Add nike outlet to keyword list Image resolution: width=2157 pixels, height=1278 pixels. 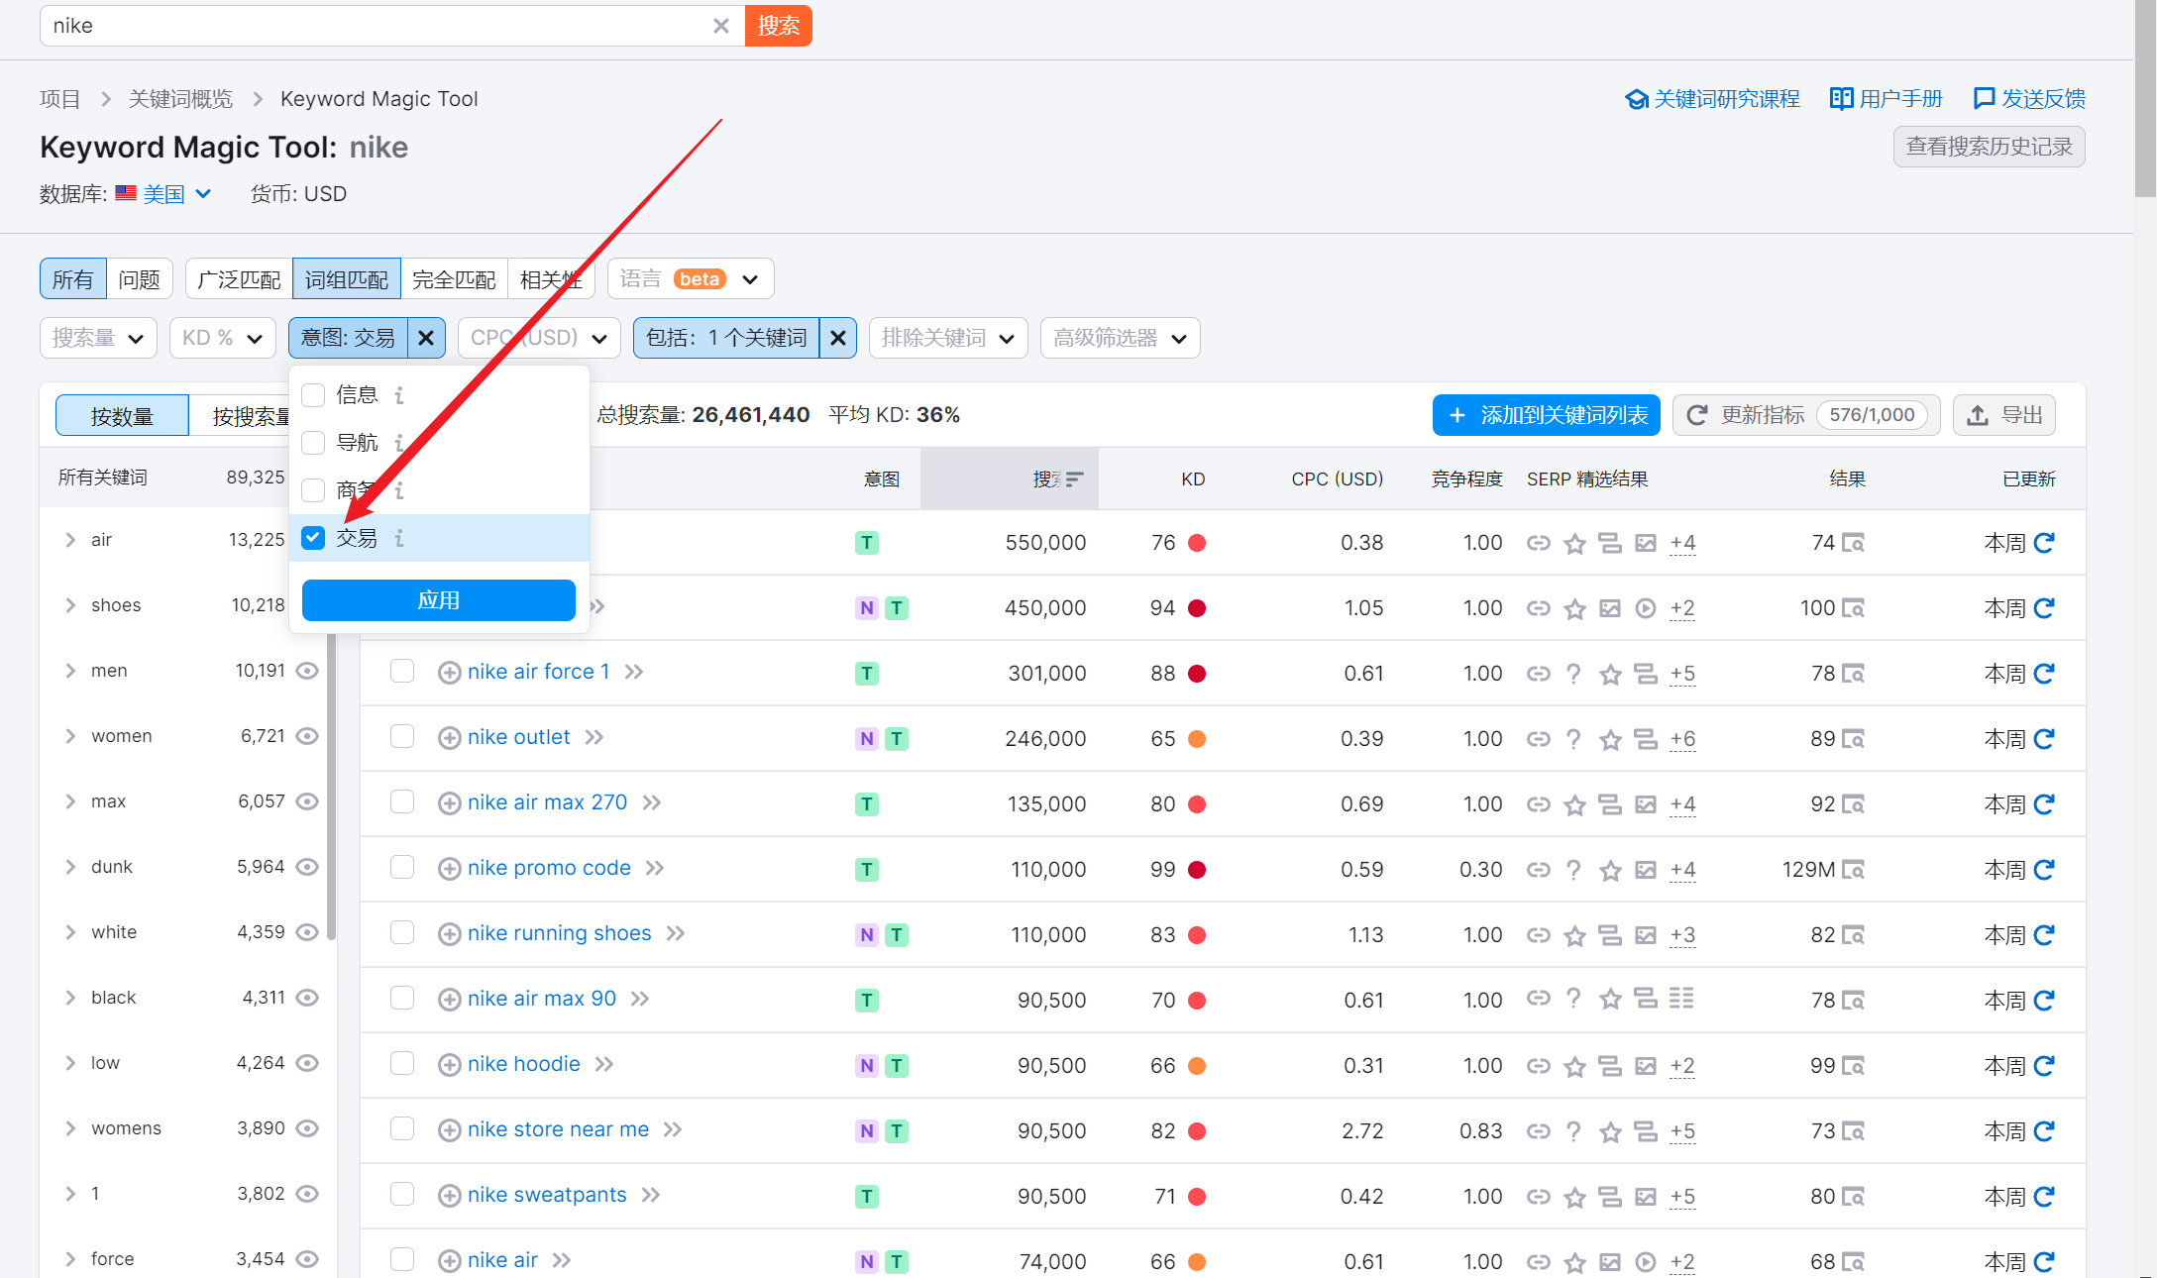tap(449, 738)
